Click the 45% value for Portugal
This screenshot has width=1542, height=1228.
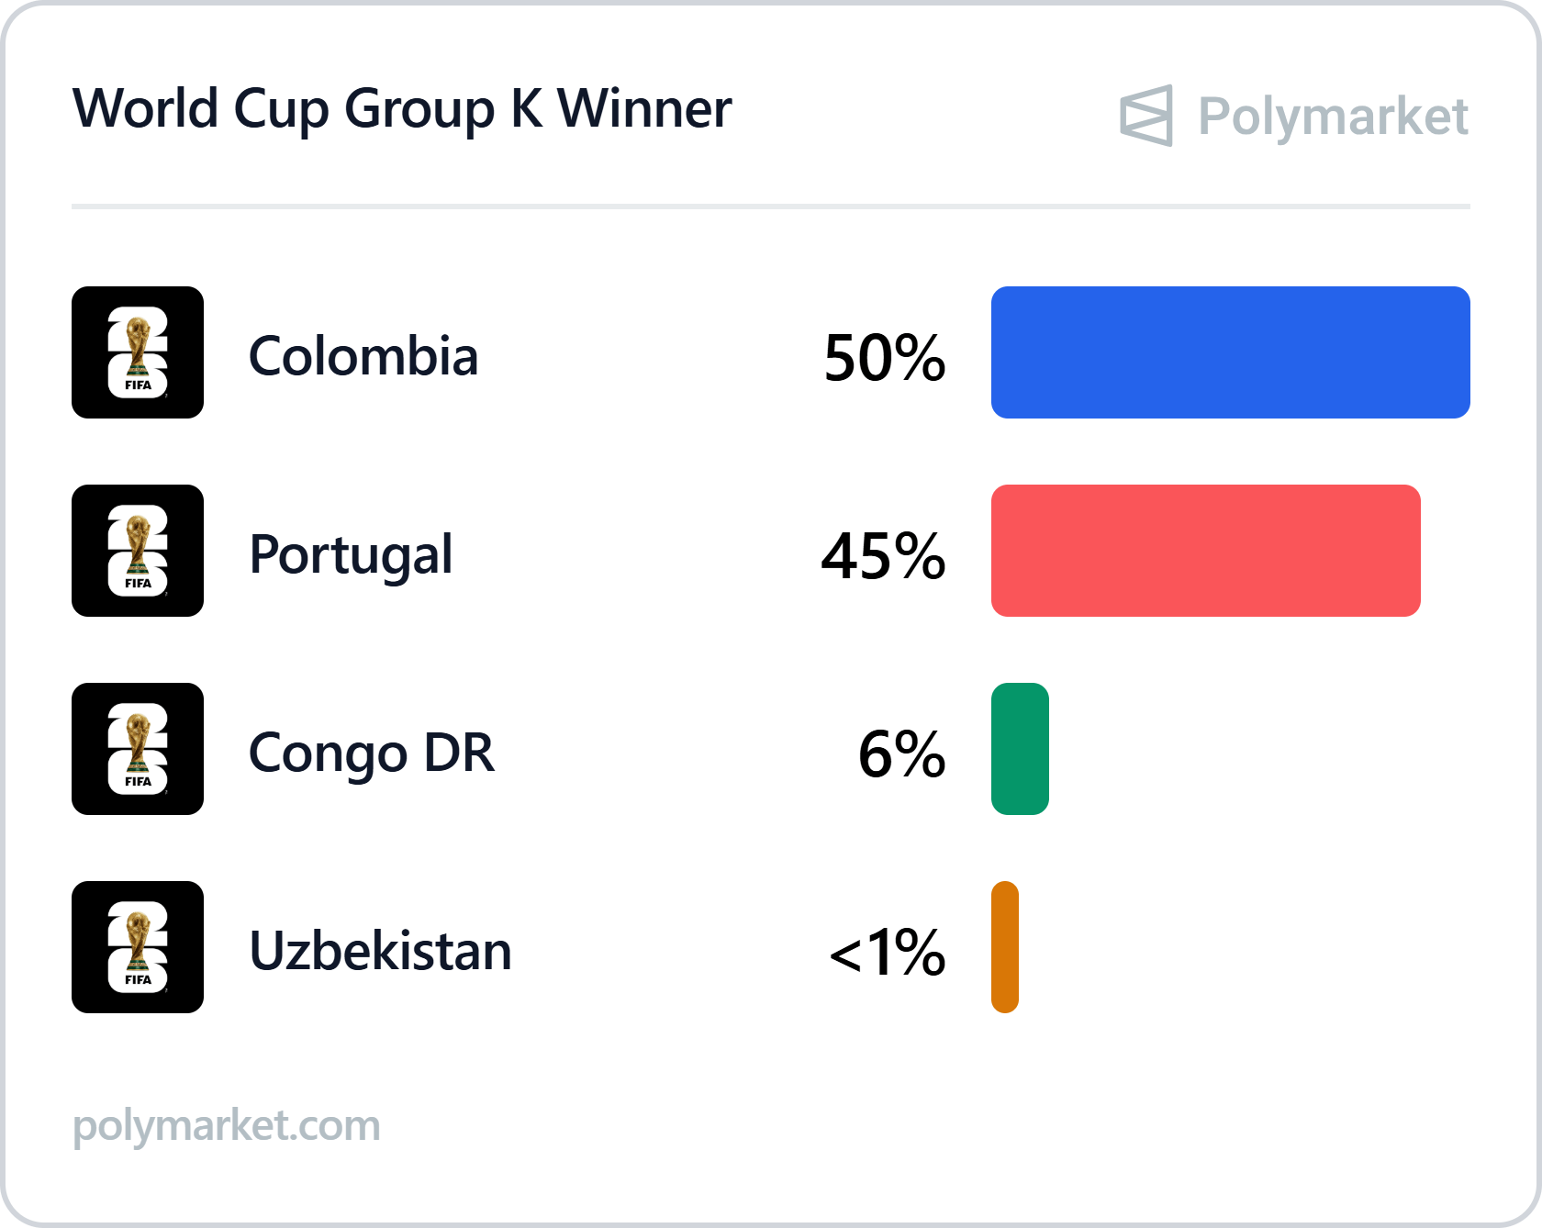click(x=883, y=556)
